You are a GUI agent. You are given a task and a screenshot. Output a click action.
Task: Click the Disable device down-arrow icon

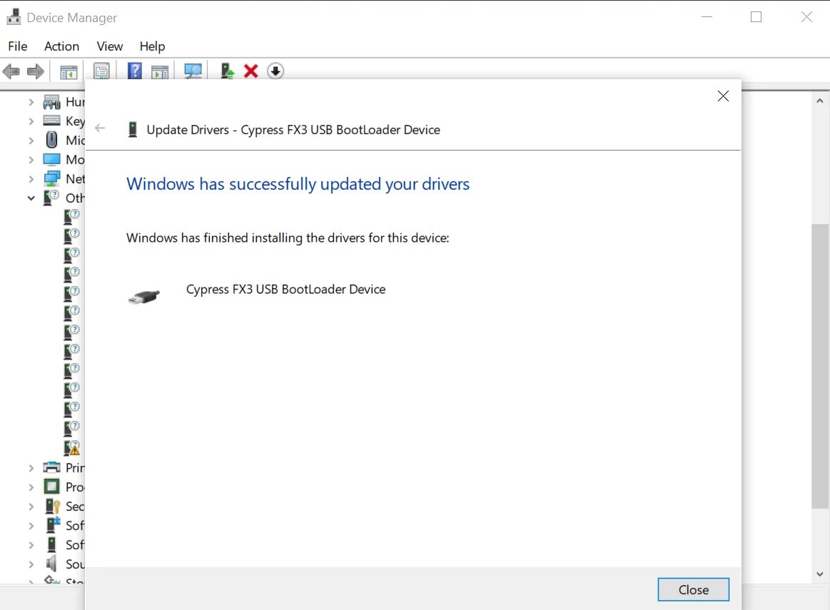pyautogui.click(x=275, y=71)
